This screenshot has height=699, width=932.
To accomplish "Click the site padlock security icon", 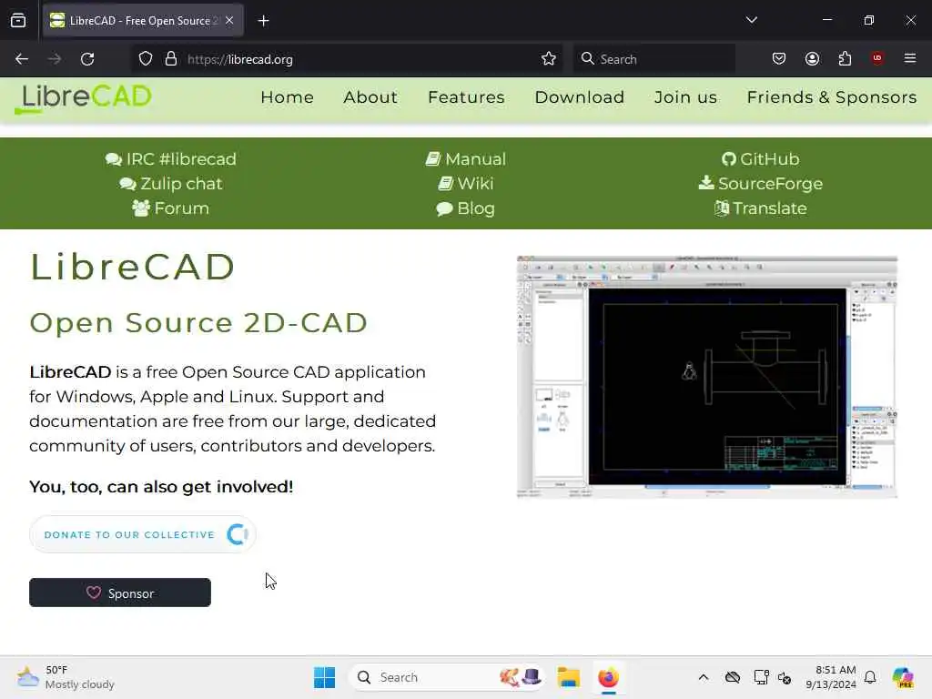I will 171,59.
